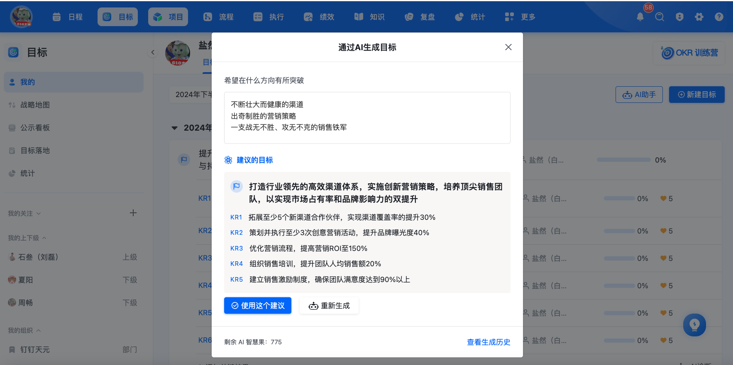Click the profile avatar in the main panel
Screen dimensions: 733x365
[x=178, y=53]
